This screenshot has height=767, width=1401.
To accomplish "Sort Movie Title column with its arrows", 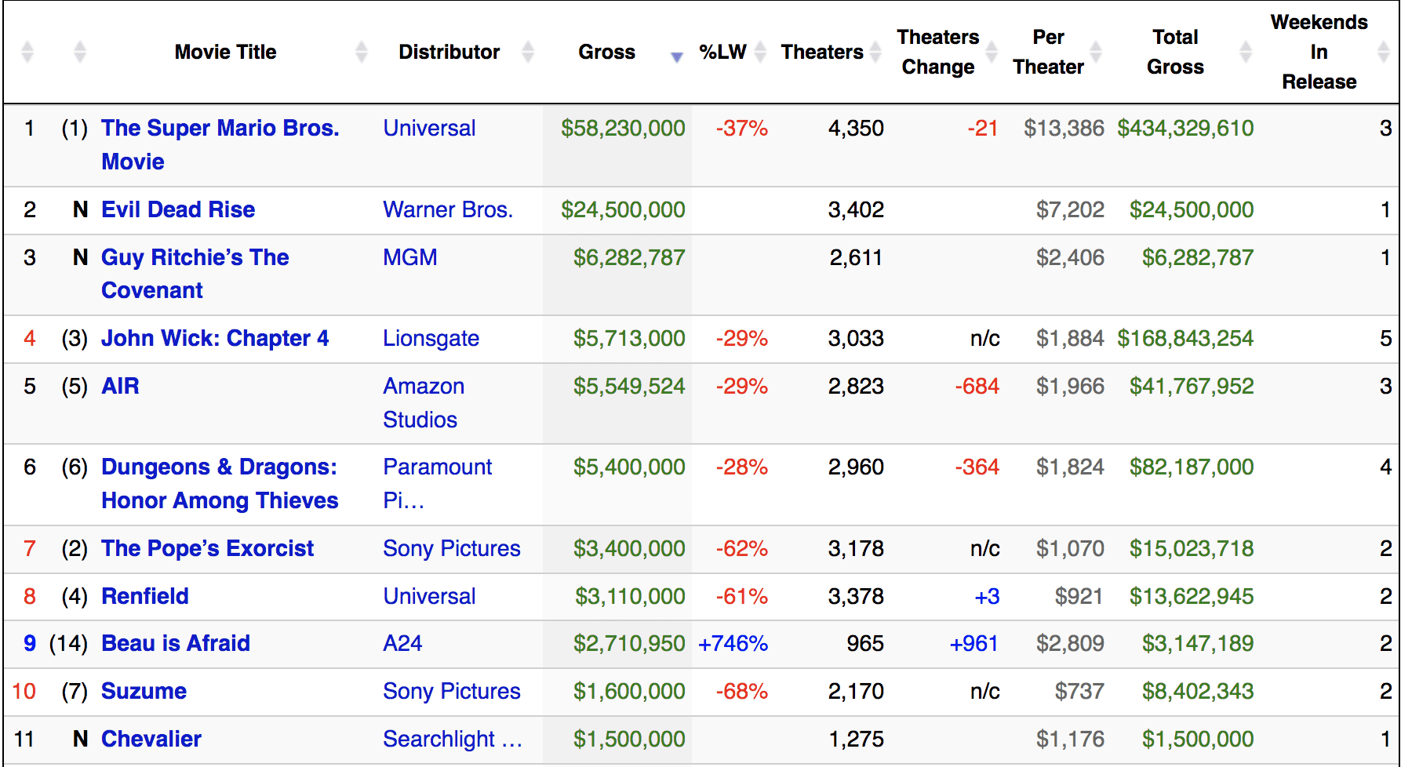I will [362, 52].
